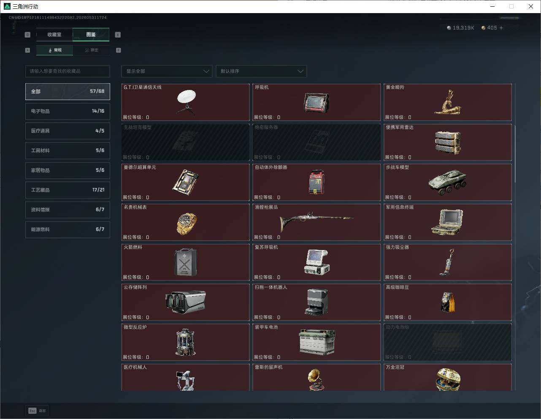The image size is (541, 419).
Task: Select the 名贵机械表 gold watch card
Action: coord(186,222)
